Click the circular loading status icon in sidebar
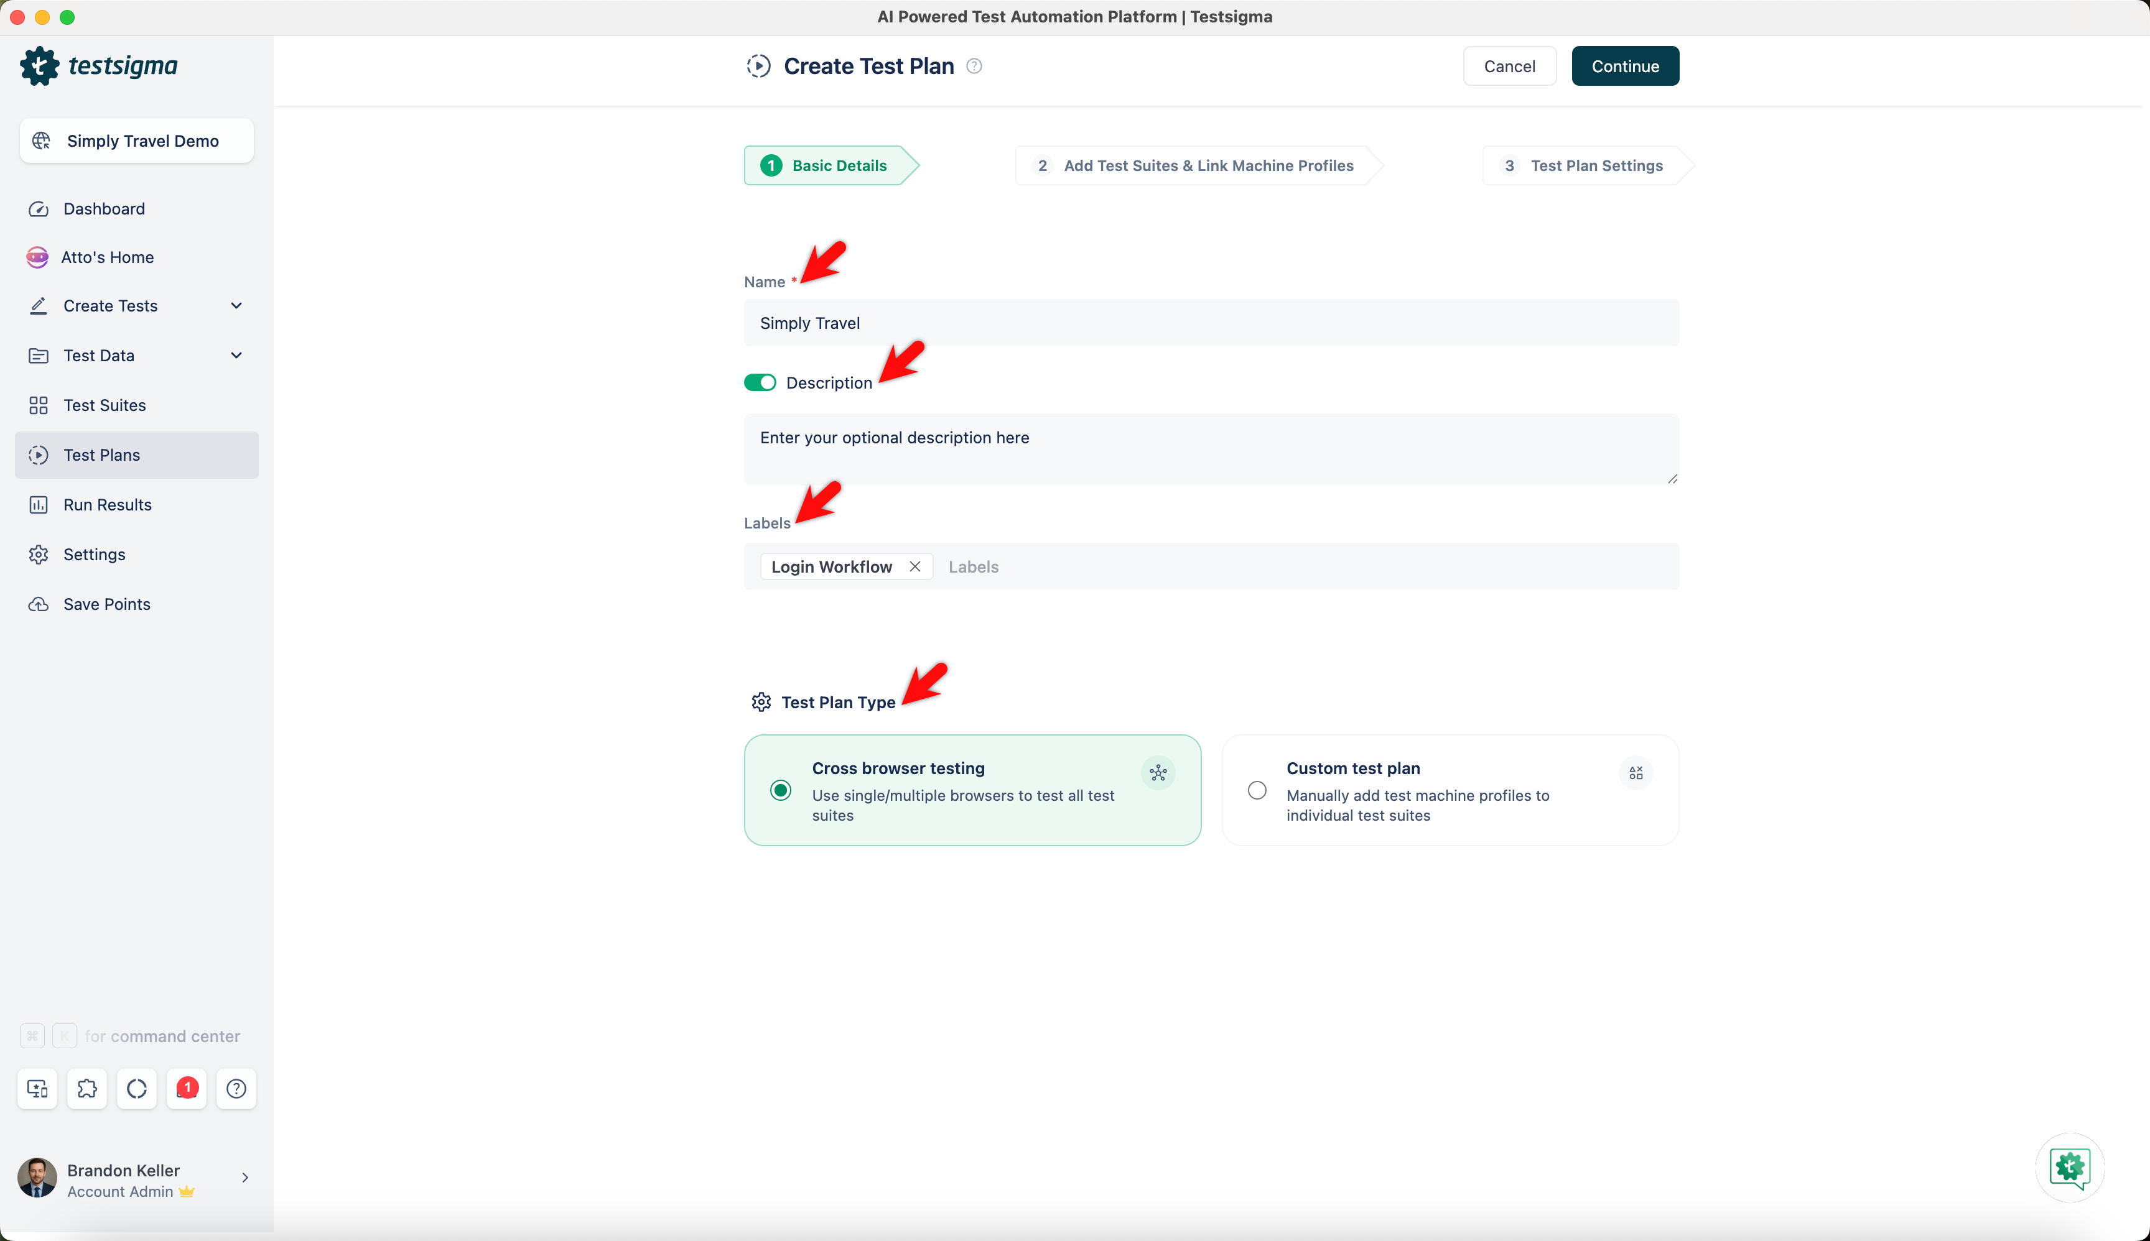This screenshot has height=1241, width=2150. [x=136, y=1089]
